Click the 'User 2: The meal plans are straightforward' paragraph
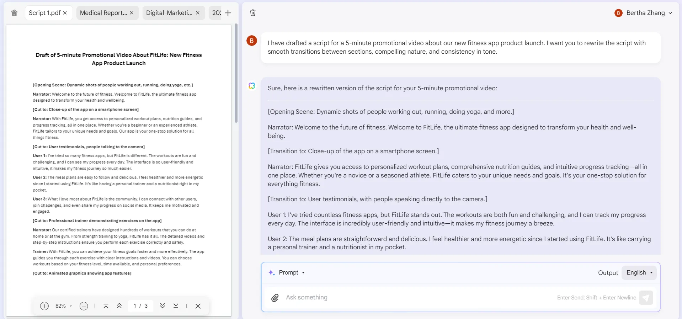Viewport: 682px width, 319px height. click(459, 243)
